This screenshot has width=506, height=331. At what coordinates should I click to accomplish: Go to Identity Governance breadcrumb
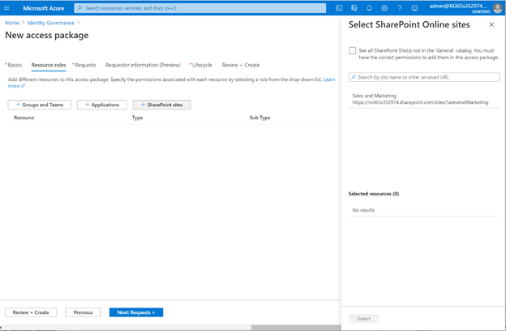click(50, 23)
